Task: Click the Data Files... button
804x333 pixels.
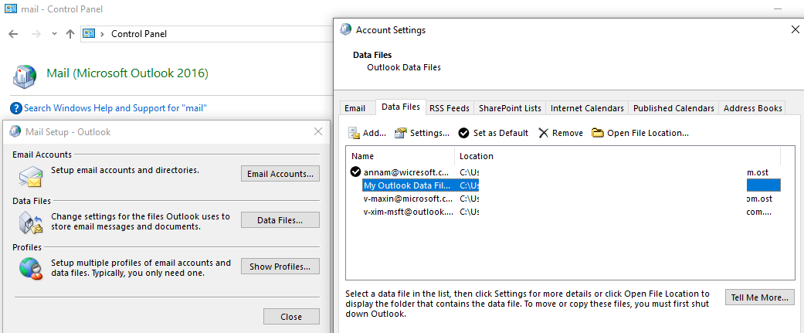Action: tap(280, 220)
